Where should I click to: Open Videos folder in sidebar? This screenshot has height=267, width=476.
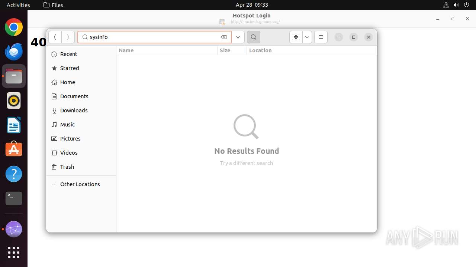tap(81, 153)
